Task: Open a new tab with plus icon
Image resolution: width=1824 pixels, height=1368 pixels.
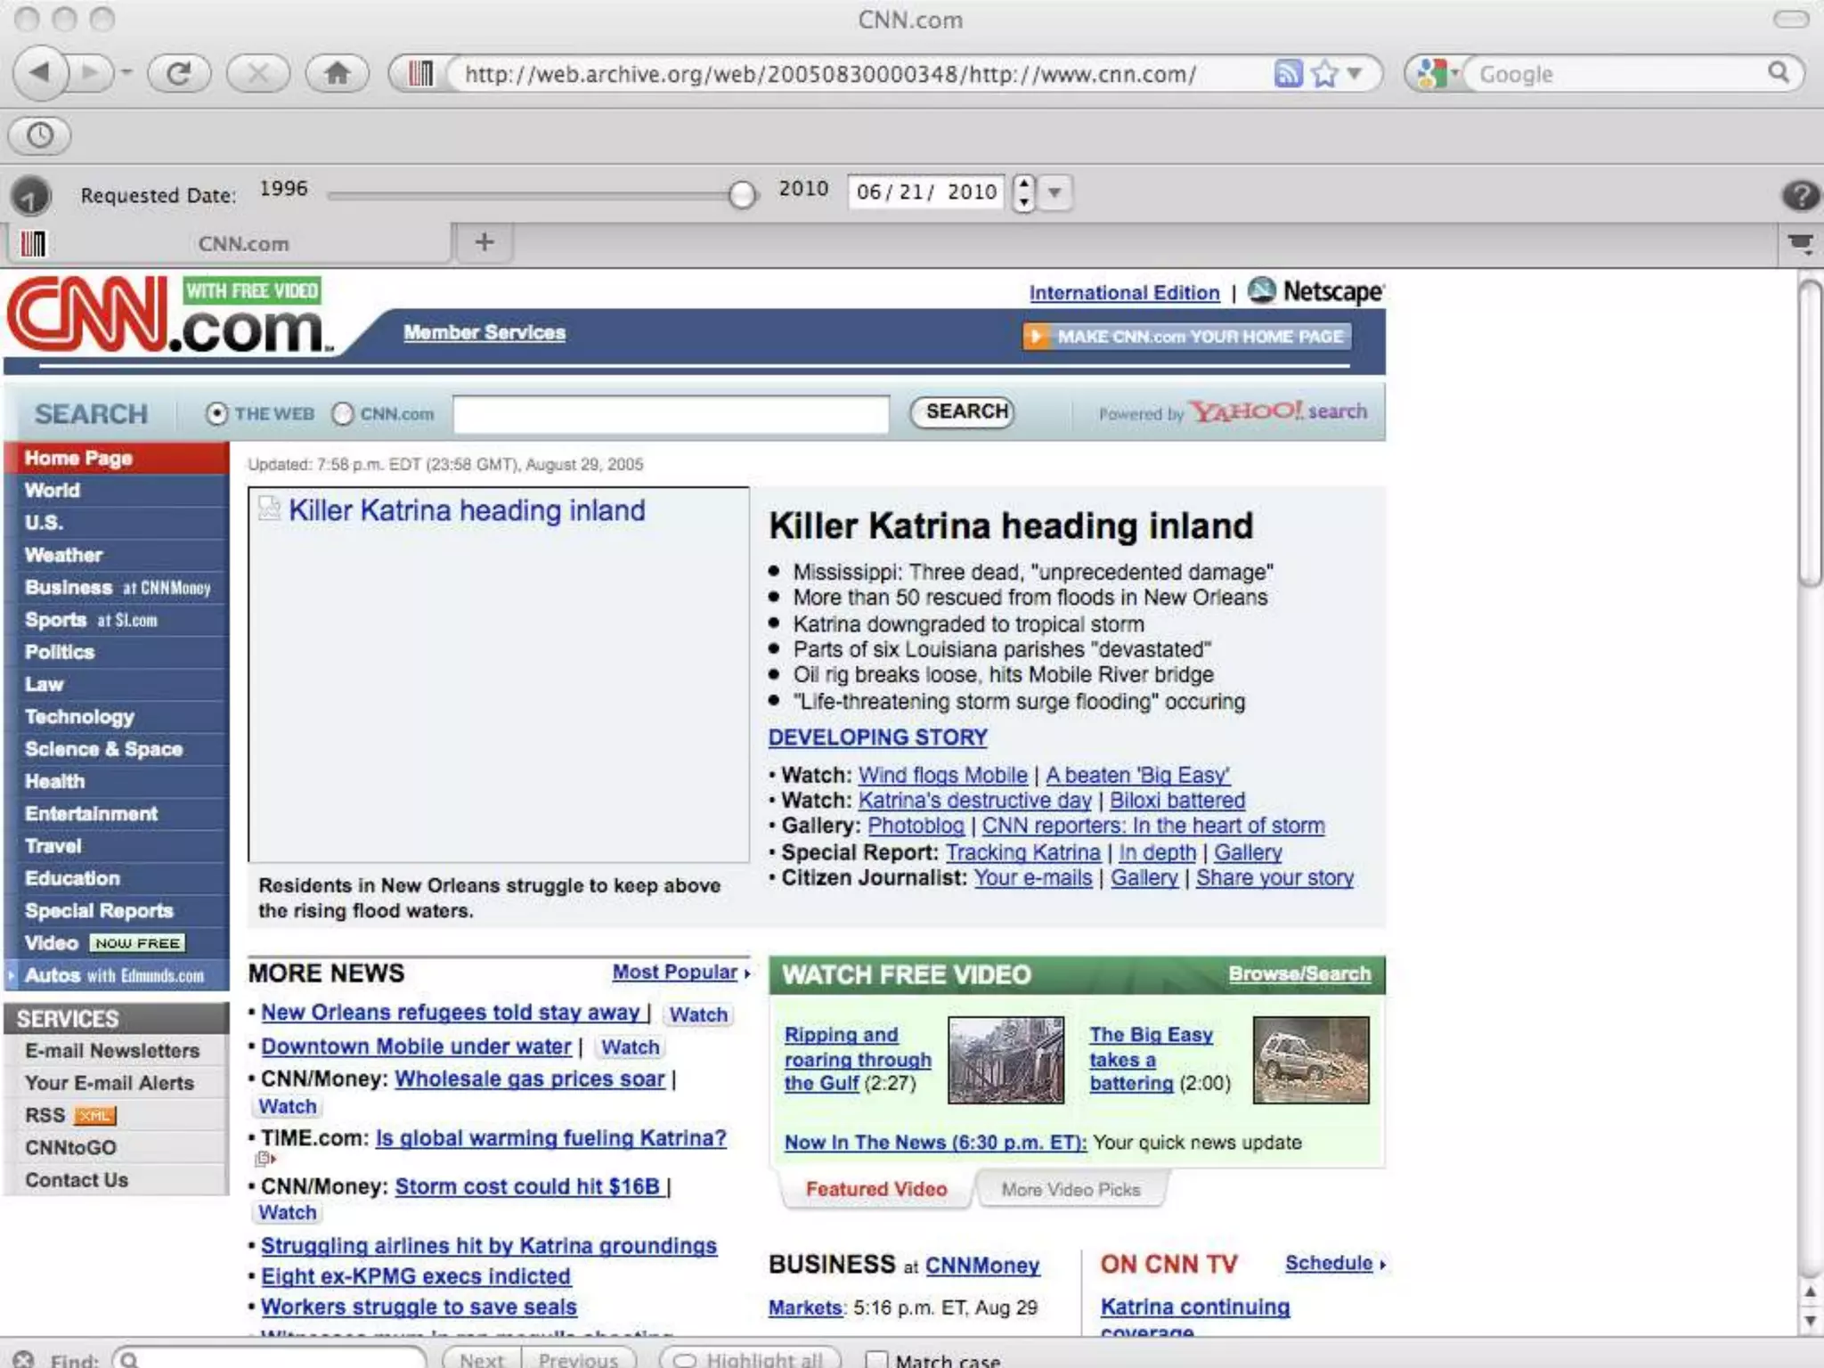Action: tap(484, 242)
